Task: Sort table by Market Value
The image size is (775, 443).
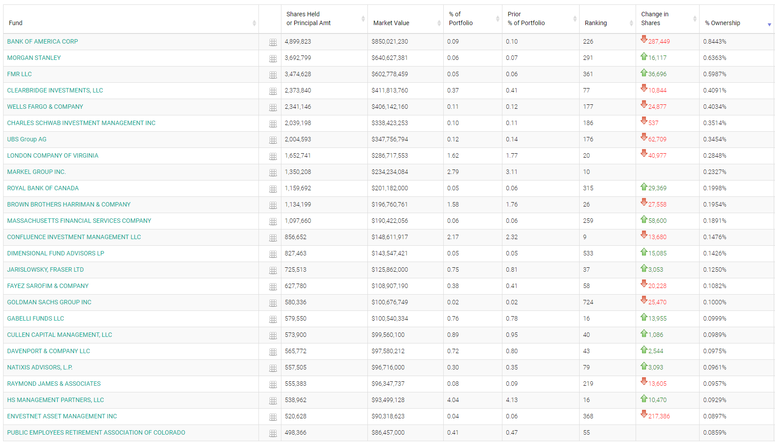Action: coord(405,19)
